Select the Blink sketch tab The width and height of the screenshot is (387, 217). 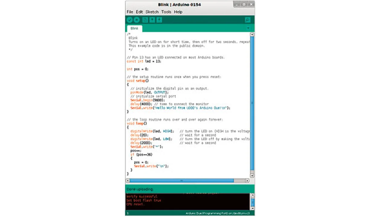(x=134, y=28)
